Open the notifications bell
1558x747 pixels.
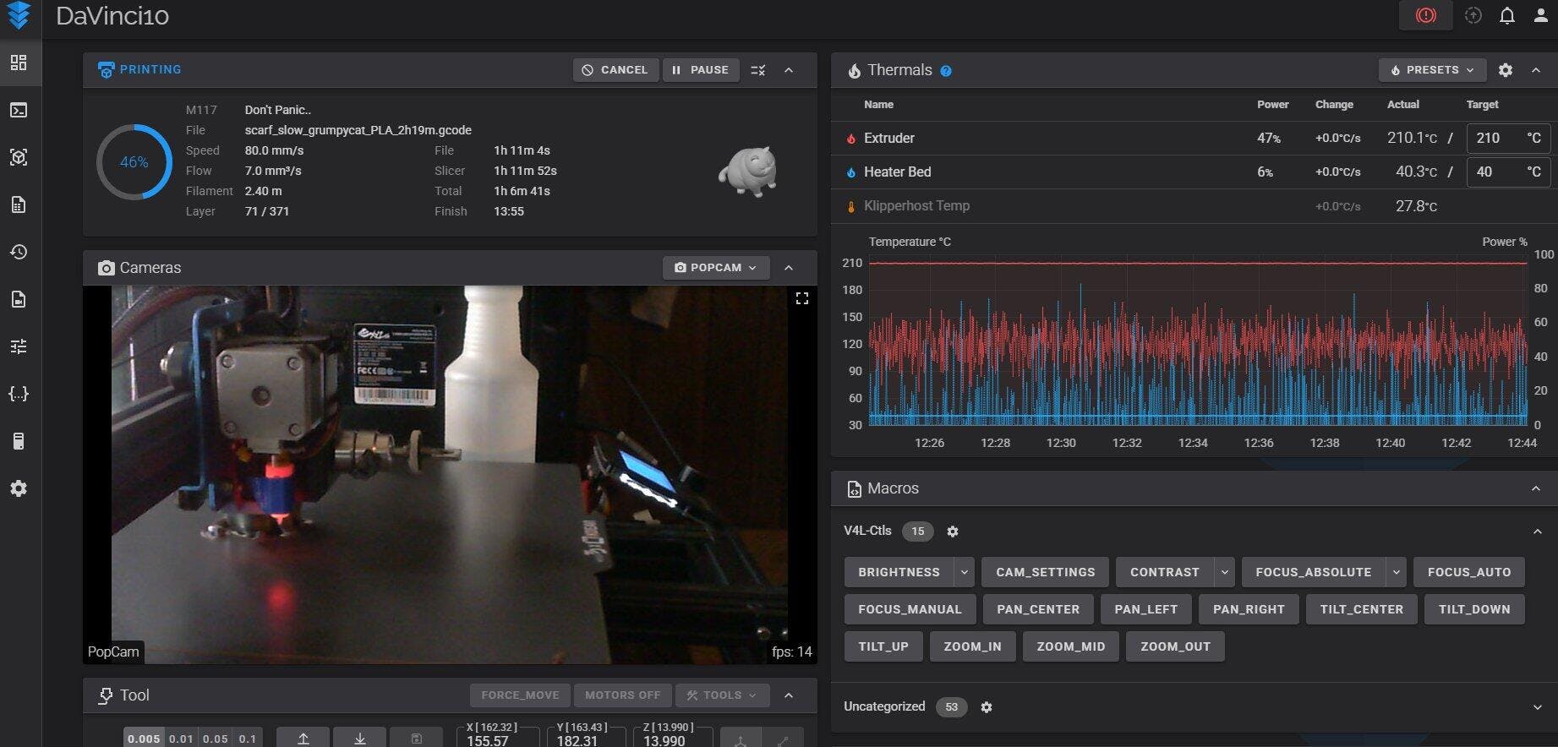[1506, 16]
